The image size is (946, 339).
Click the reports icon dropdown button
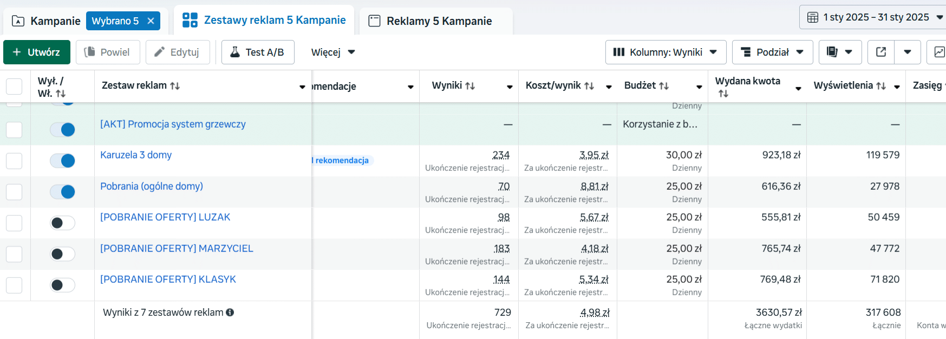tap(839, 52)
